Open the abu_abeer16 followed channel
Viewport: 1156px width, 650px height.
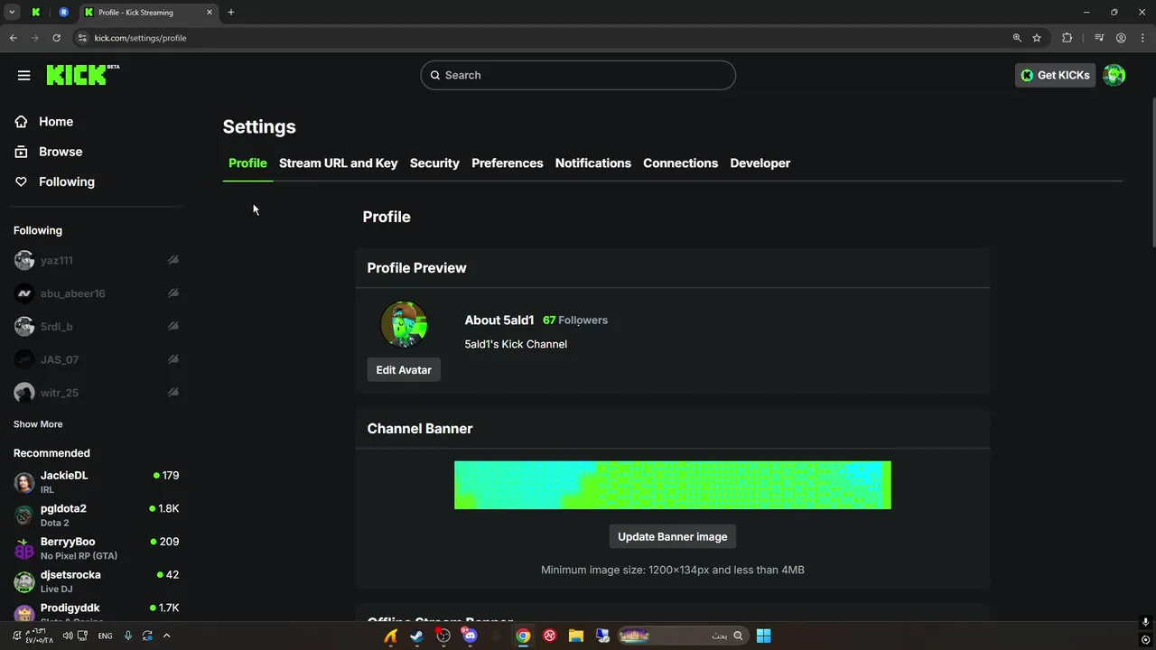pyautogui.click(x=96, y=293)
